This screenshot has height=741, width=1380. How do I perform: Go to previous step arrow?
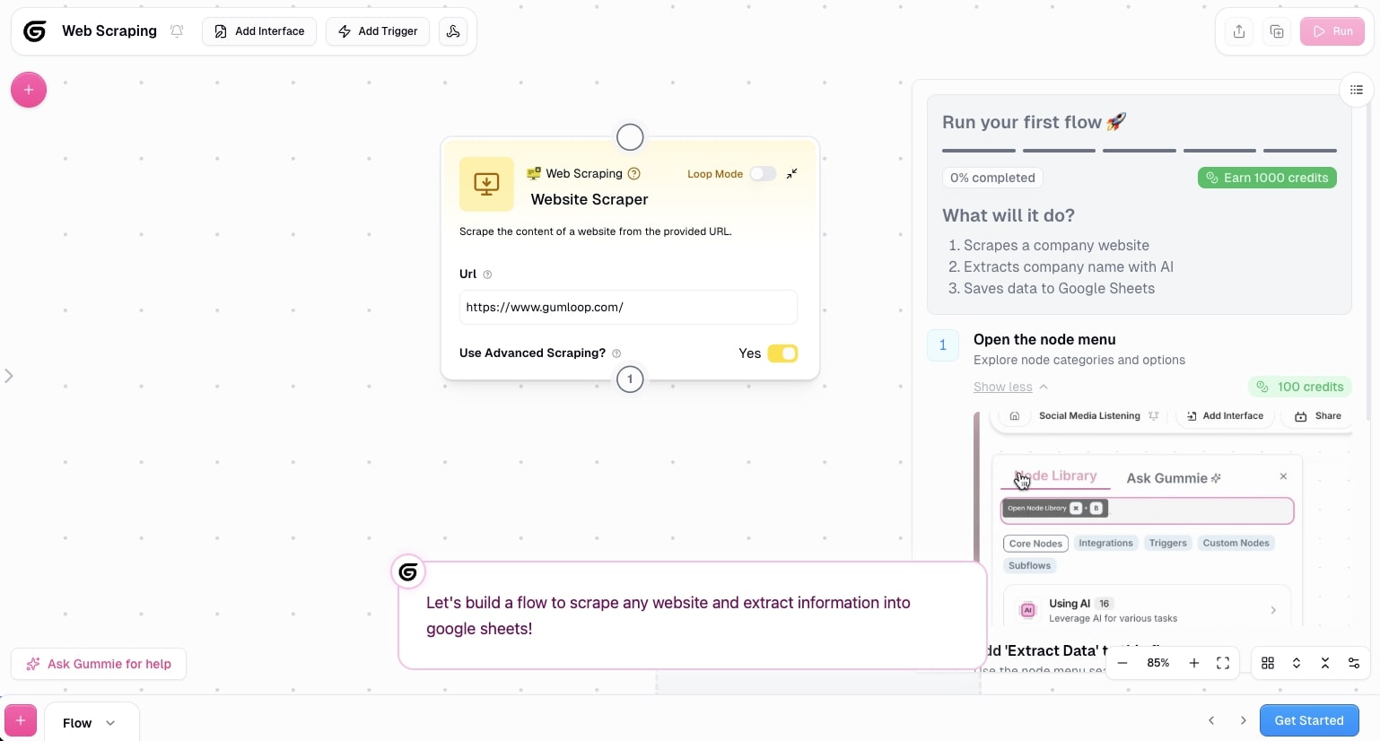1211,720
